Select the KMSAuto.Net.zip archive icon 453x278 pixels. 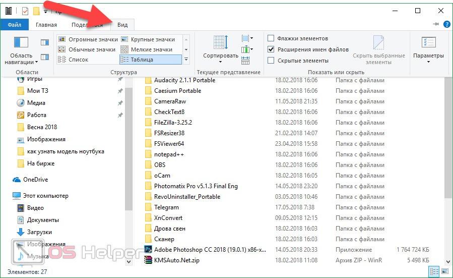click(148, 260)
